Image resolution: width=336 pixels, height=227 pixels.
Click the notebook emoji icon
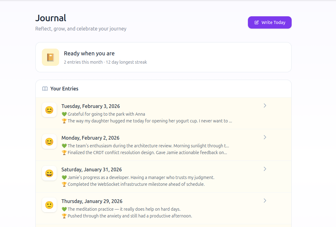(51, 57)
